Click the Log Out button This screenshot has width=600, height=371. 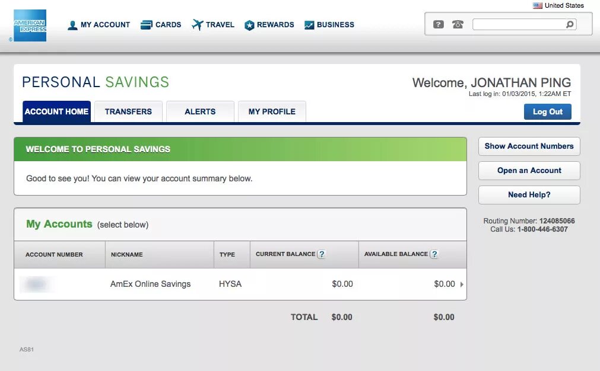[548, 111]
